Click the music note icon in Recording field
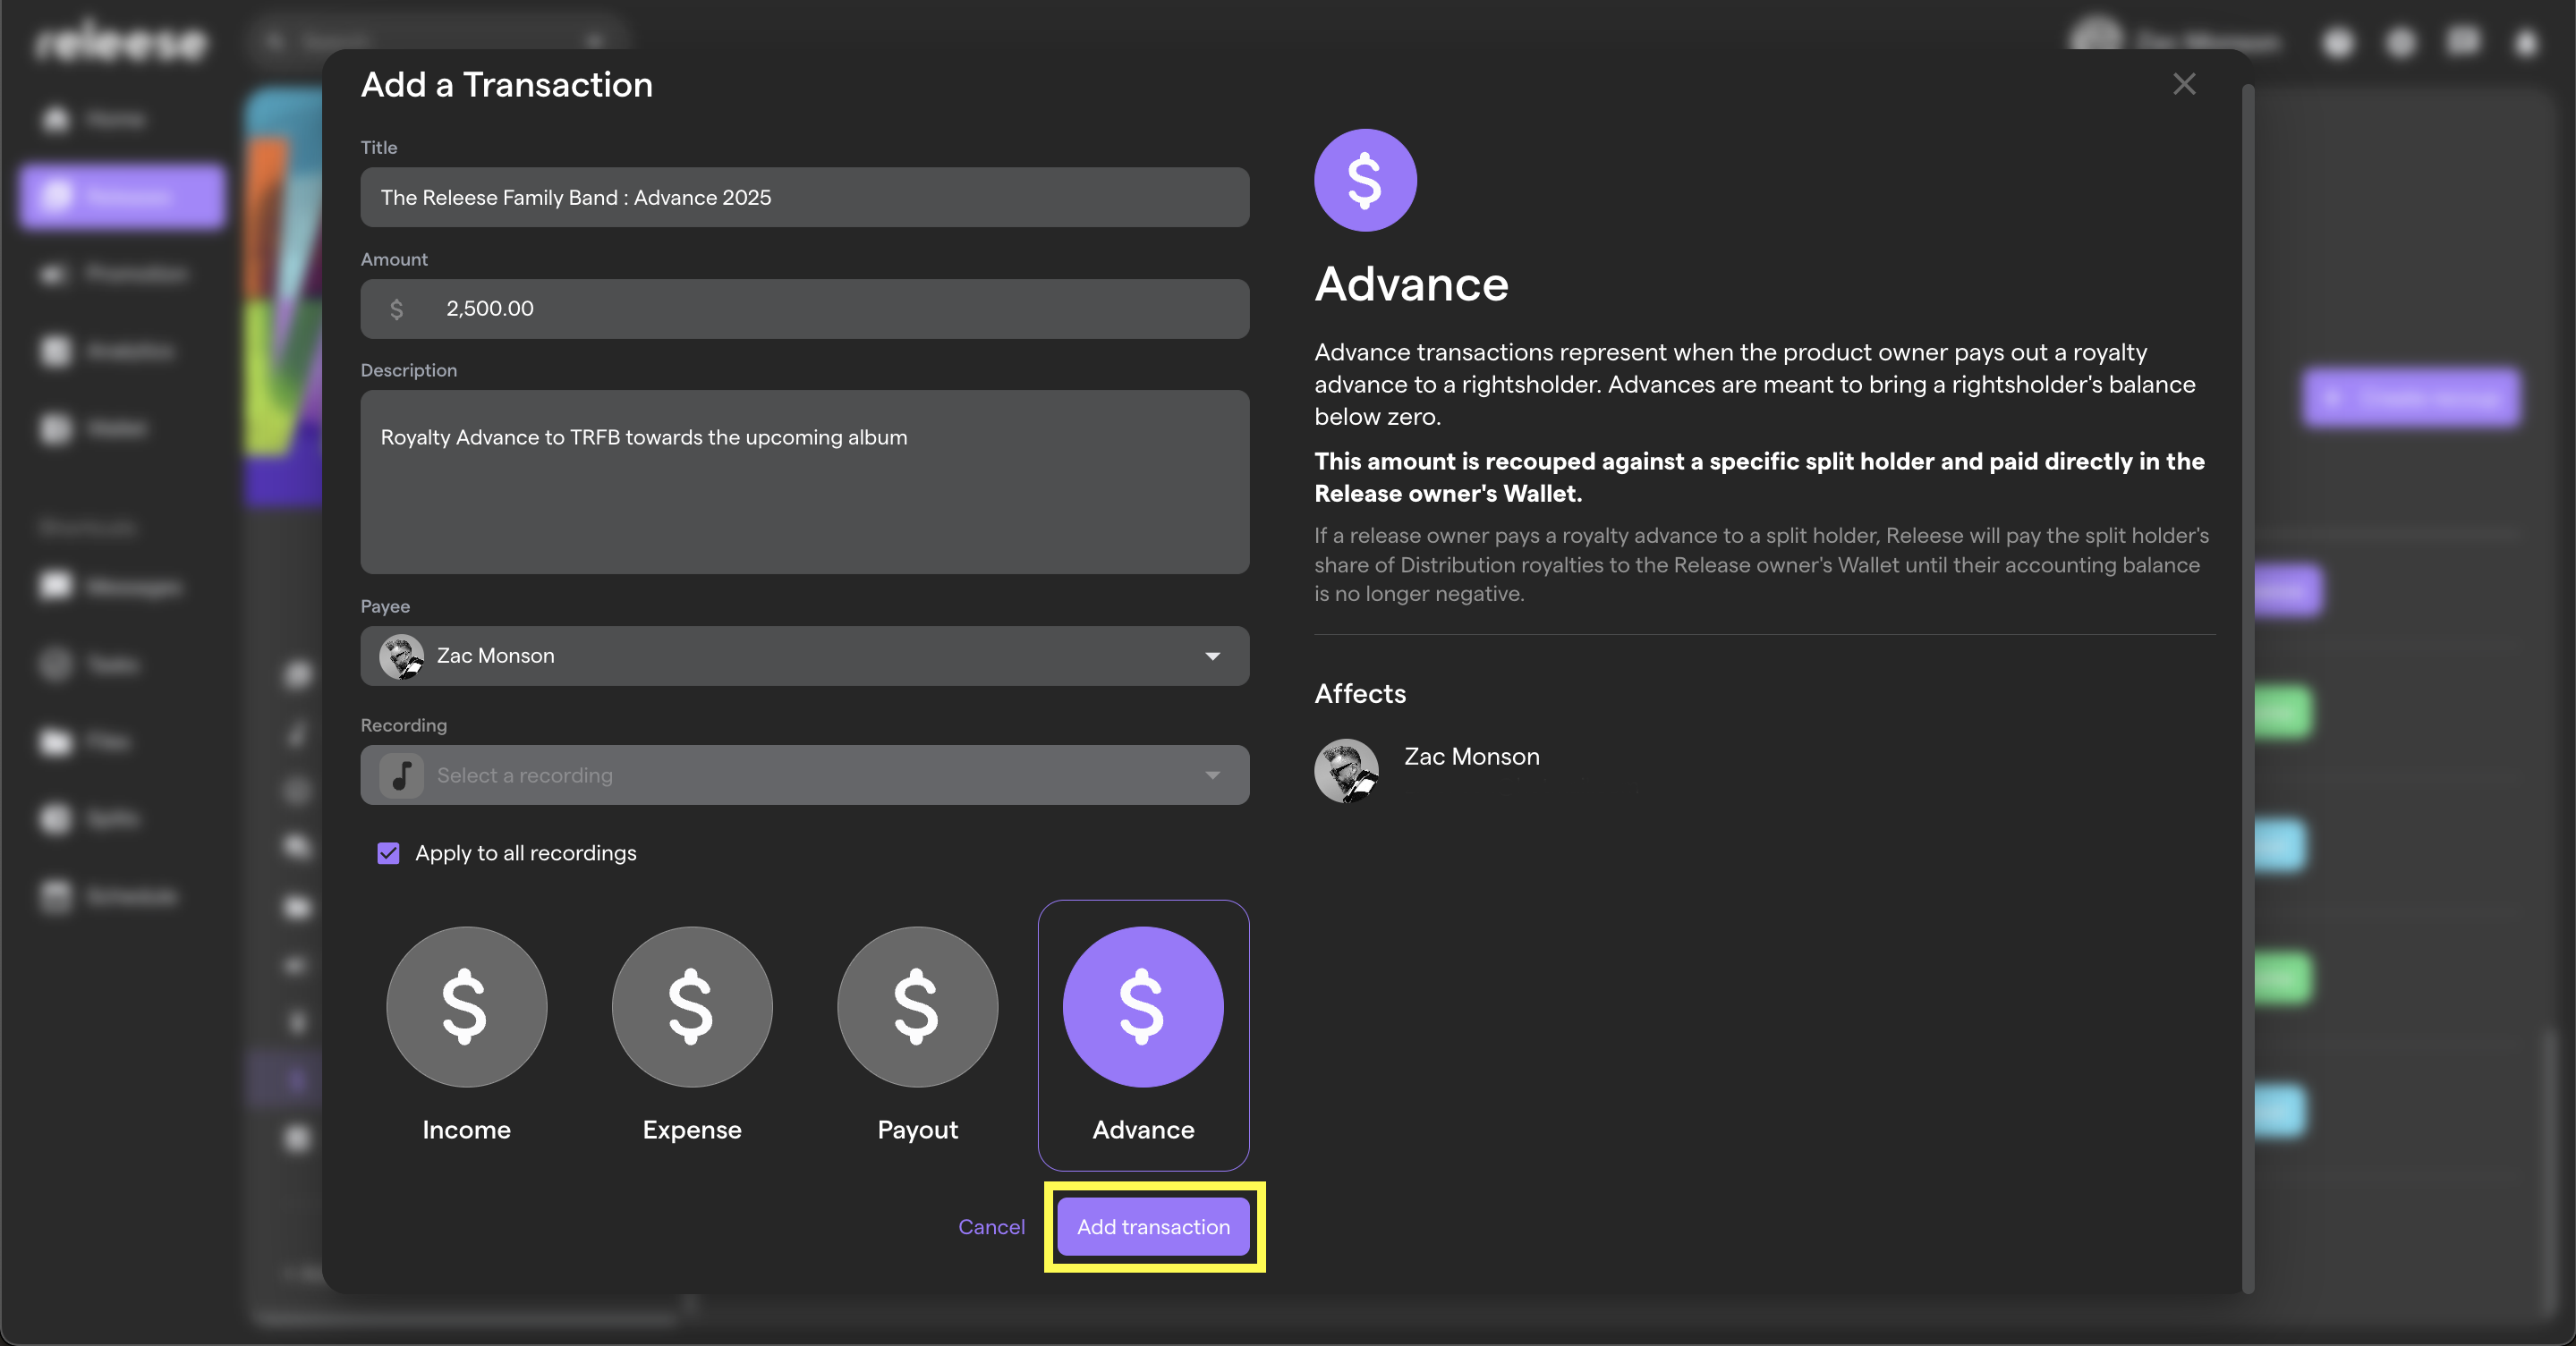 (401, 775)
